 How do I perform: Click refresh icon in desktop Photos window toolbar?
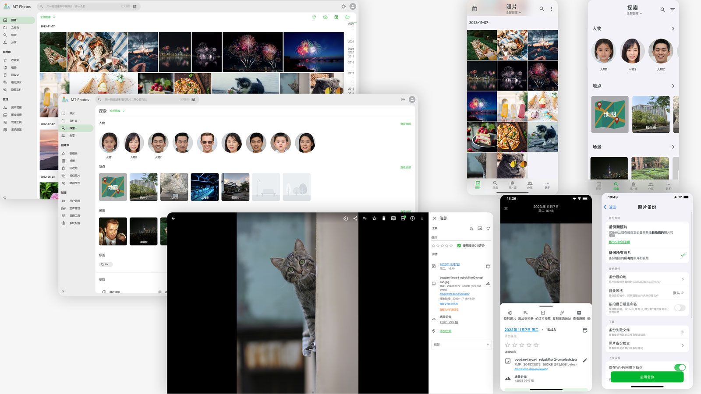pyautogui.click(x=314, y=17)
